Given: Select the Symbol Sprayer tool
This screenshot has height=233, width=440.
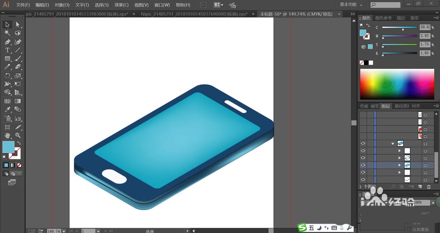Looking at the screenshot, I should pos(7,118).
